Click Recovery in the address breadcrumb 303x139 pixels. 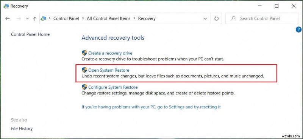coord(147,19)
